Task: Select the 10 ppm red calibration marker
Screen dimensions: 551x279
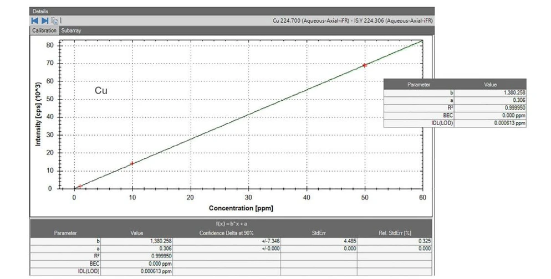Action: 132,163
